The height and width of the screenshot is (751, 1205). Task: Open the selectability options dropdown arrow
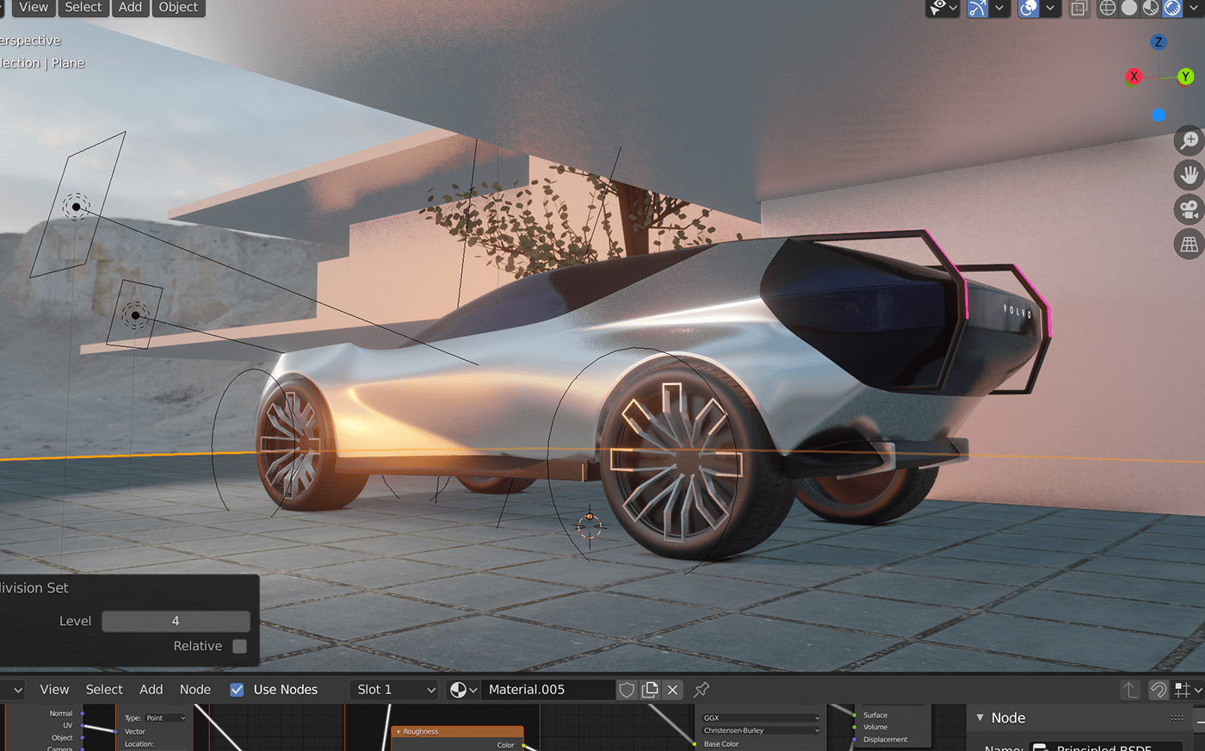click(x=954, y=8)
